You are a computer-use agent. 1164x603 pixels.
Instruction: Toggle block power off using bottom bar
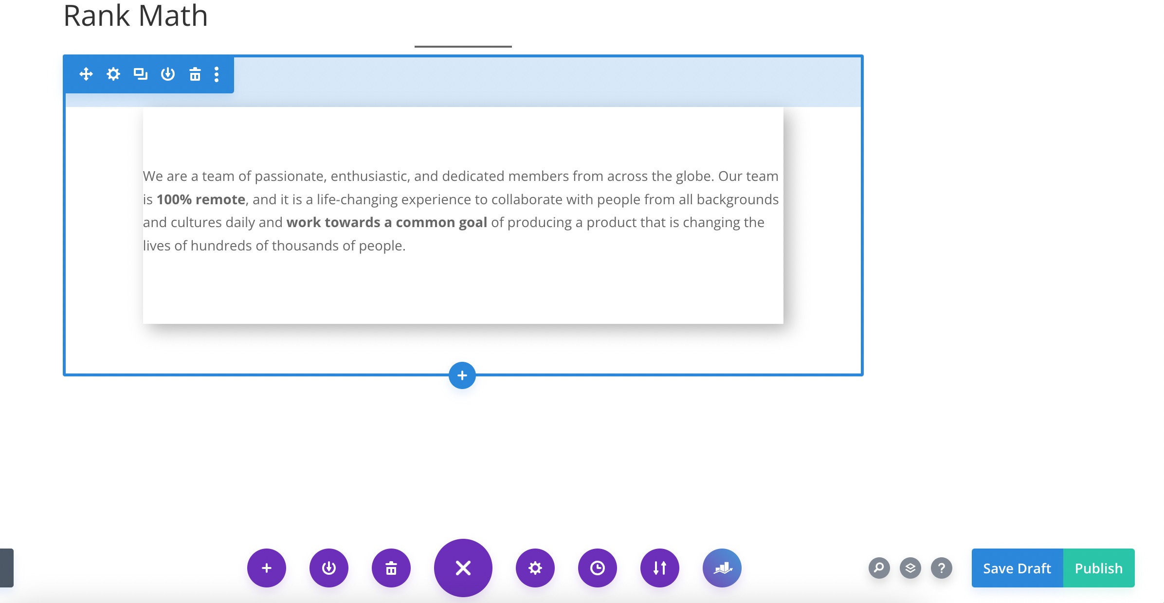tap(327, 568)
